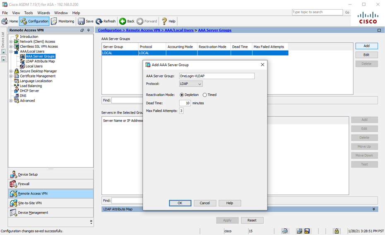Screen dimensions: 385x235
Task: Expand Network (Client) Access tree node
Action: (11, 41)
